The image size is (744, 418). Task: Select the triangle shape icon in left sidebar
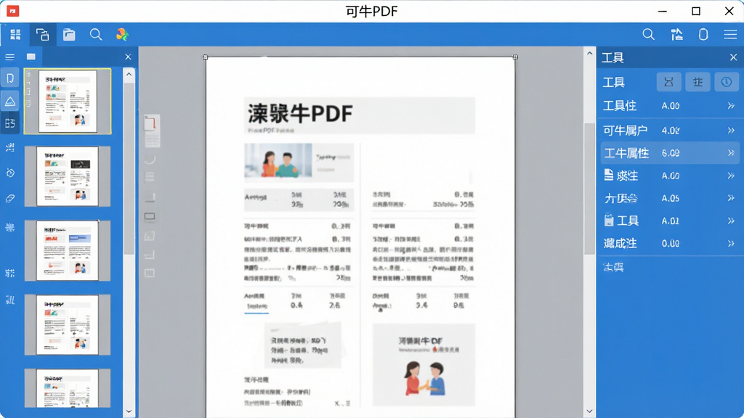[x=10, y=101]
